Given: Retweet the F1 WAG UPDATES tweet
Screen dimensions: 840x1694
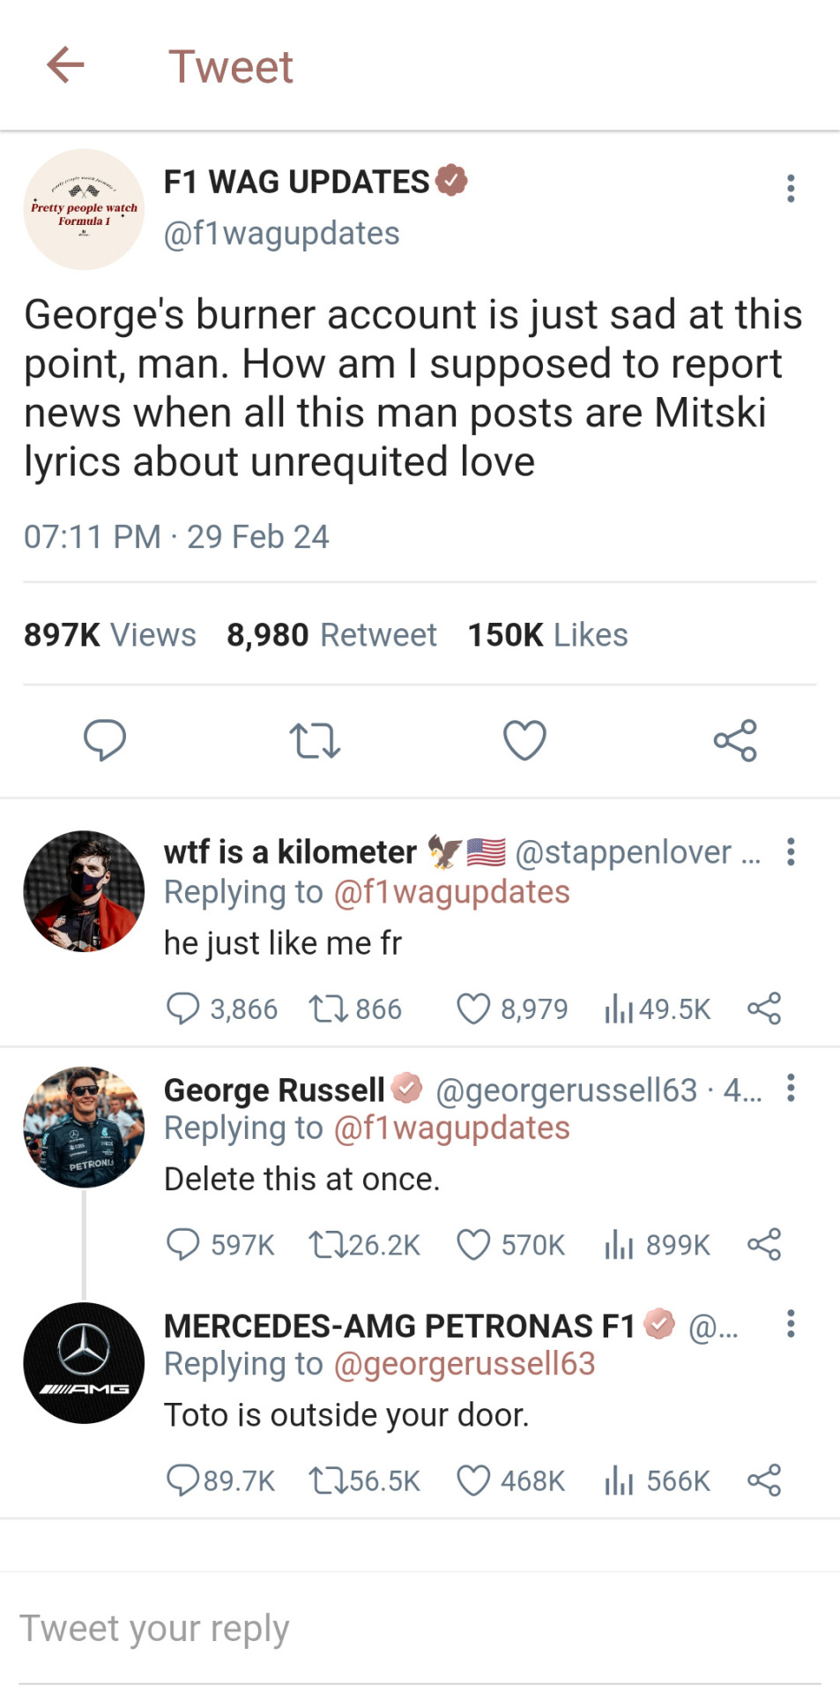Looking at the screenshot, I should 315,739.
